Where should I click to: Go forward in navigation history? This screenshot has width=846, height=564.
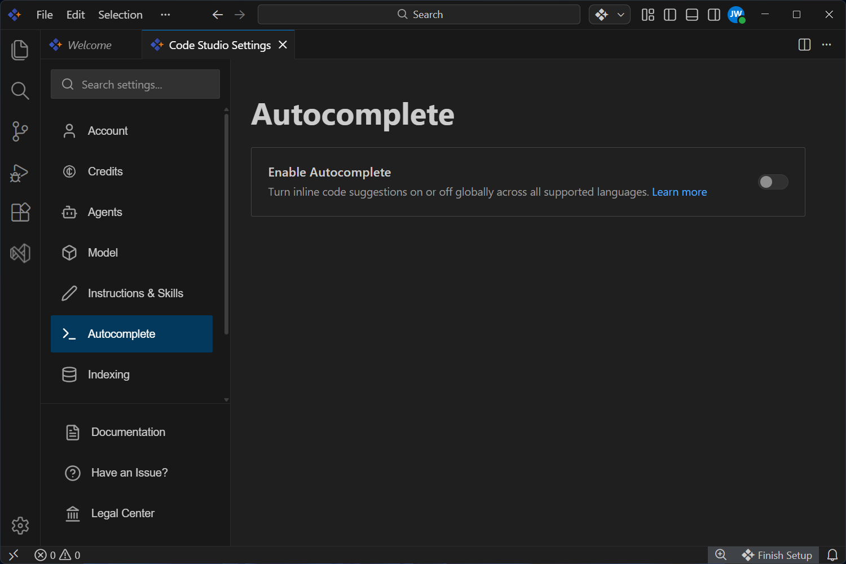pos(240,15)
